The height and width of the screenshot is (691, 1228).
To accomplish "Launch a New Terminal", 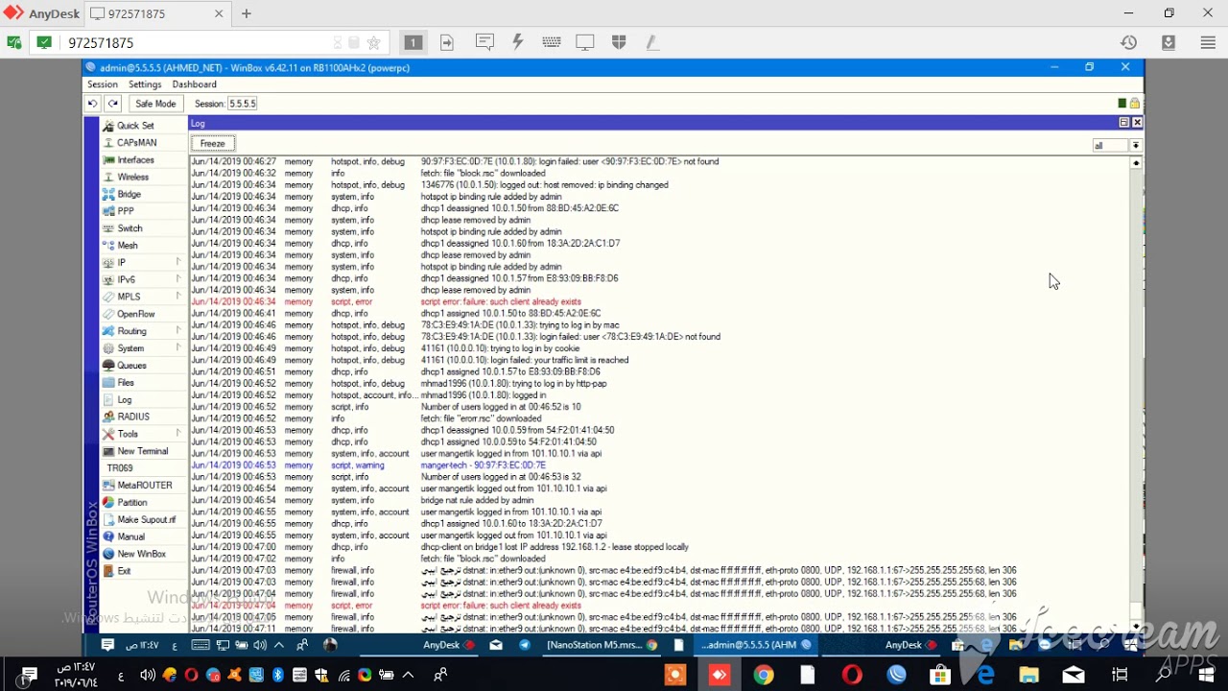I will click(142, 451).
